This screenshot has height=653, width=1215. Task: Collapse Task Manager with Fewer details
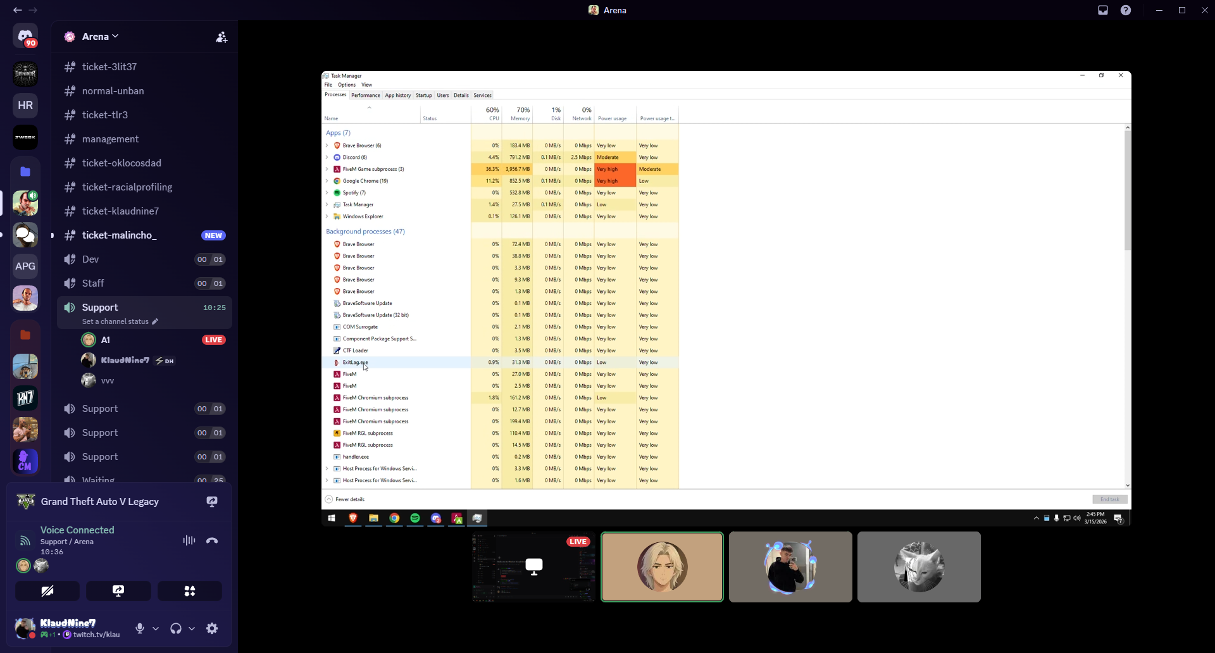tap(345, 499)
